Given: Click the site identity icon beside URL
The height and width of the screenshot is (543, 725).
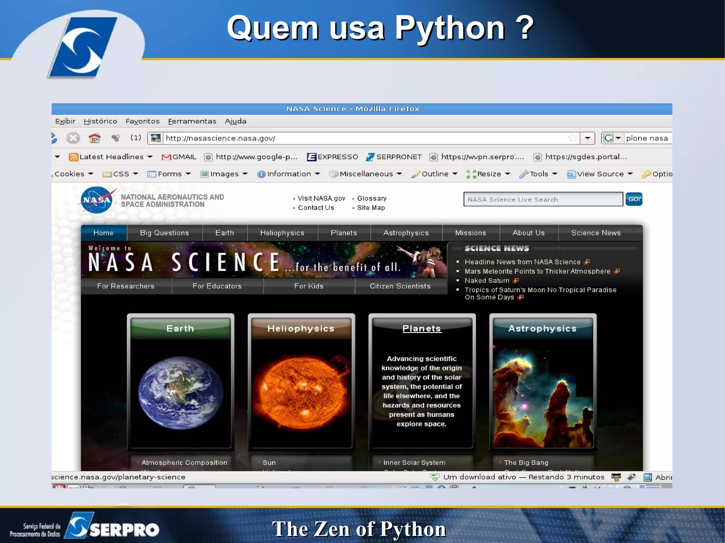Looking at the screenshot, I should (x=156, y=138).
